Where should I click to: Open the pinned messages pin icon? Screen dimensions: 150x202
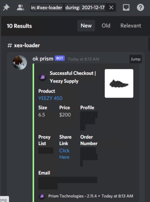pyautogui.click(x=6, y=8)
